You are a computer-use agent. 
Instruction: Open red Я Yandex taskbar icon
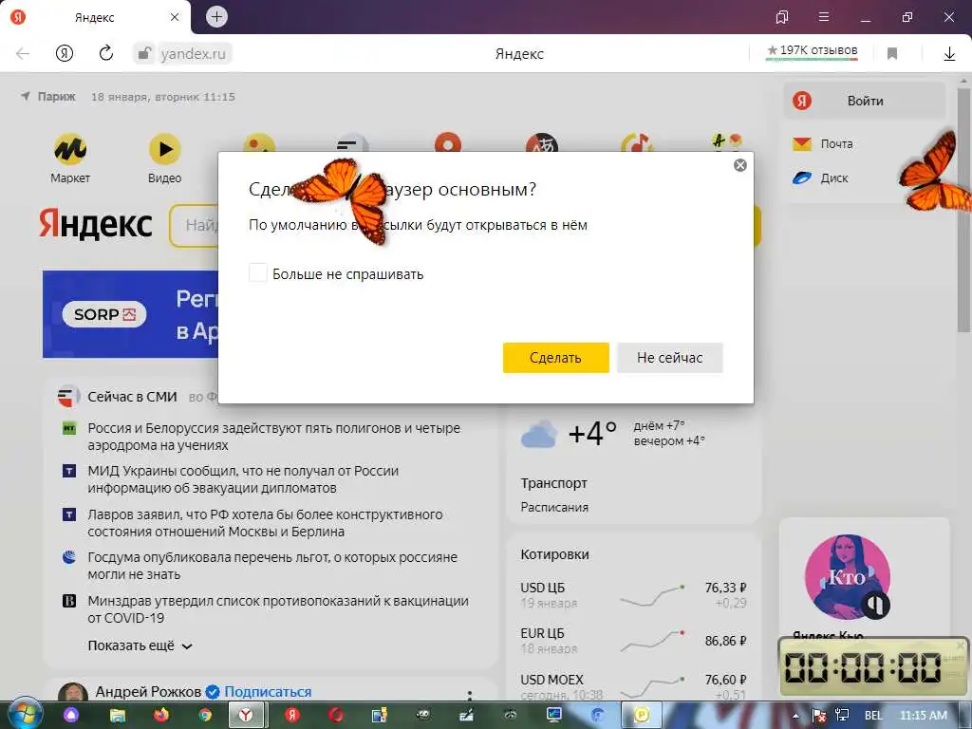pyautogui.click(x=292, y=715)
